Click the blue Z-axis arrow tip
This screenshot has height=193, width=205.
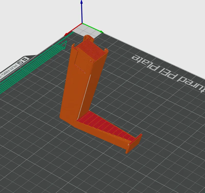(x=81, y=2)
